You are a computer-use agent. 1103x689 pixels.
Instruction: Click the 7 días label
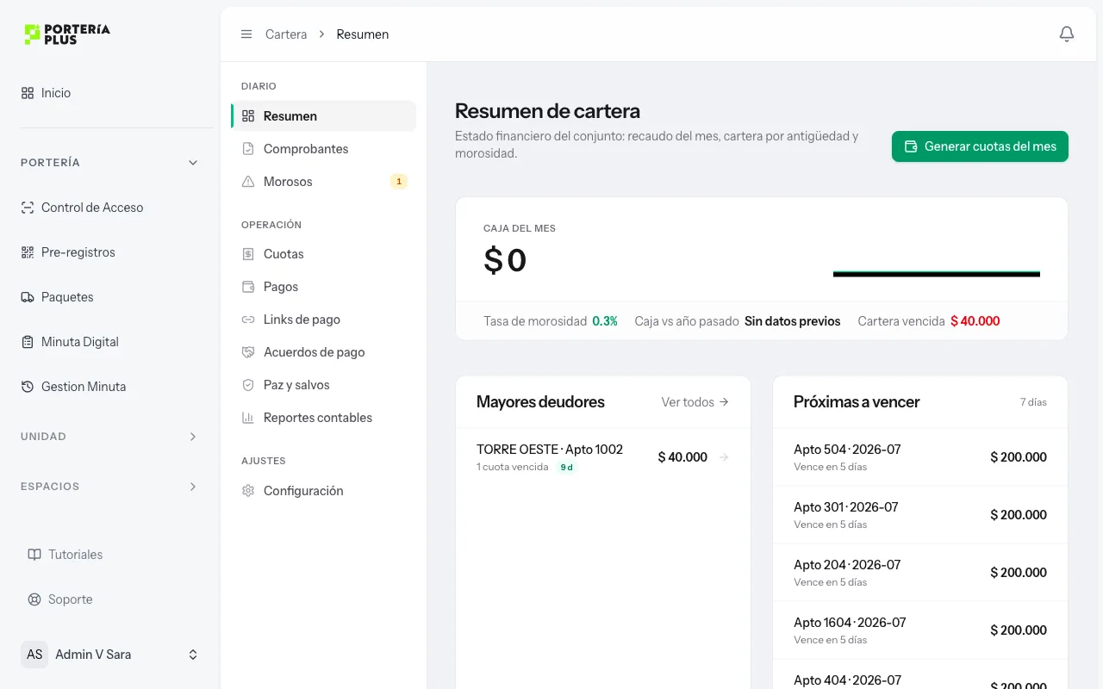[1033, 402]
